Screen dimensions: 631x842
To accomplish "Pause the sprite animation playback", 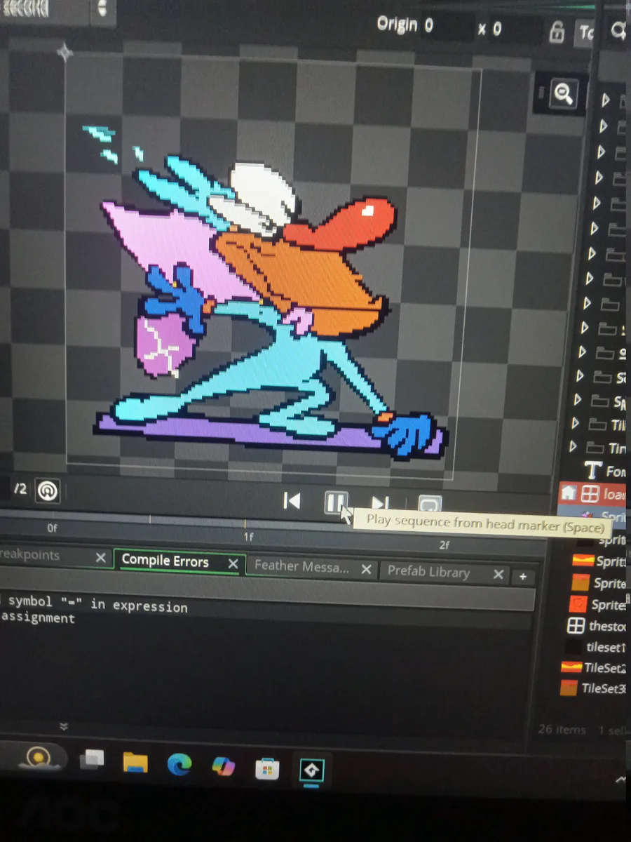I will point(336,502).
